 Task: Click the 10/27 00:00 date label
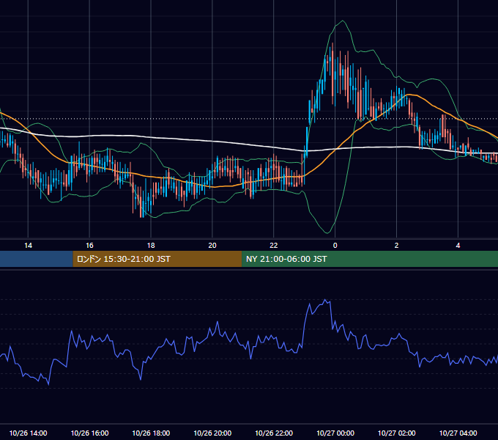pyautogui.click(x=335, y=433)
